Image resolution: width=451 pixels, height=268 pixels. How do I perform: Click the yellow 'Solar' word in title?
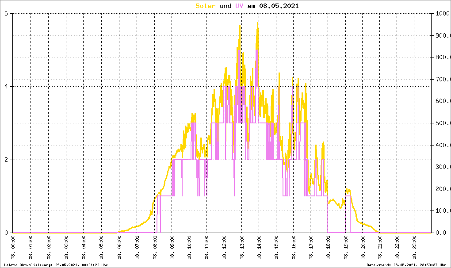pyautogui.click(x=205, y=6)
